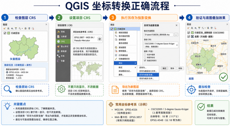
Task: Click 邢台市 label on basemap
Action: (x=198, y=56)
